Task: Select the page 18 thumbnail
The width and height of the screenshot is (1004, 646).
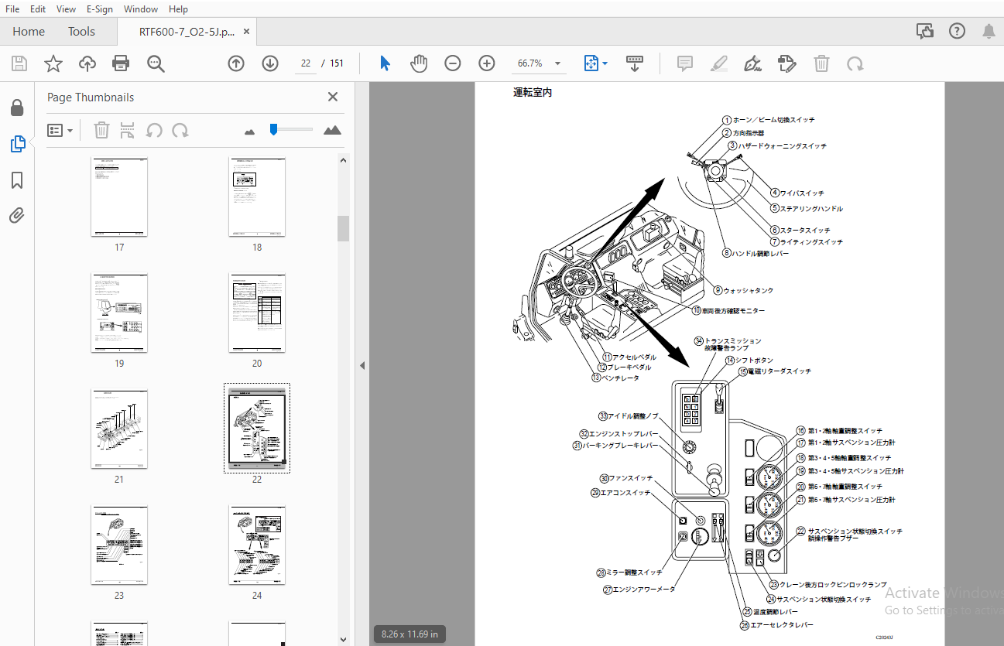Action: (x=257, y=197)
